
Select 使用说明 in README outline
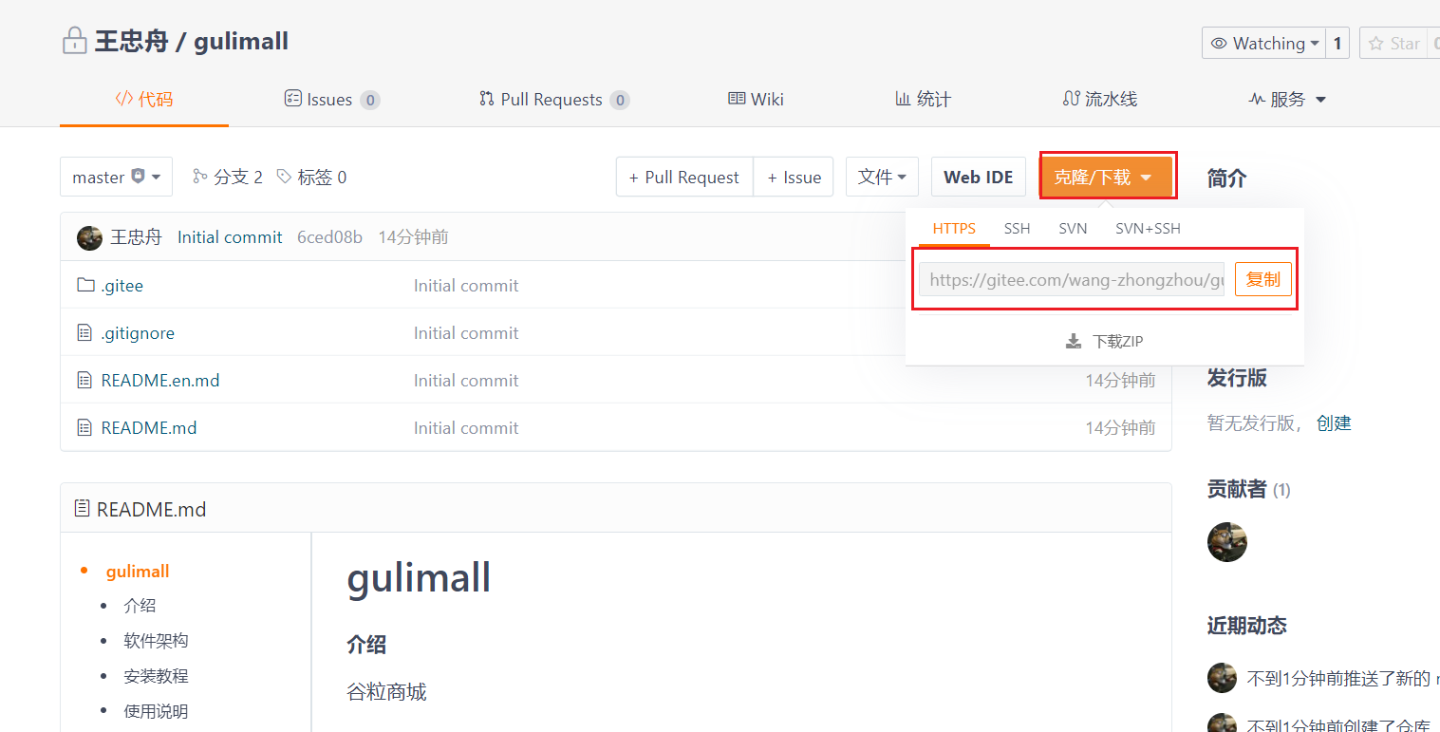[x=156, y=710]
